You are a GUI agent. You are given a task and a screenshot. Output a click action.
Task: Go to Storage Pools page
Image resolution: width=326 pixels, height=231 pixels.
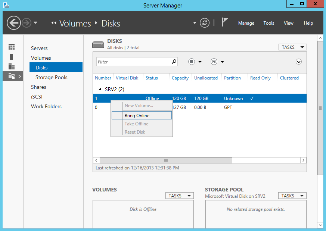point(52,77)
